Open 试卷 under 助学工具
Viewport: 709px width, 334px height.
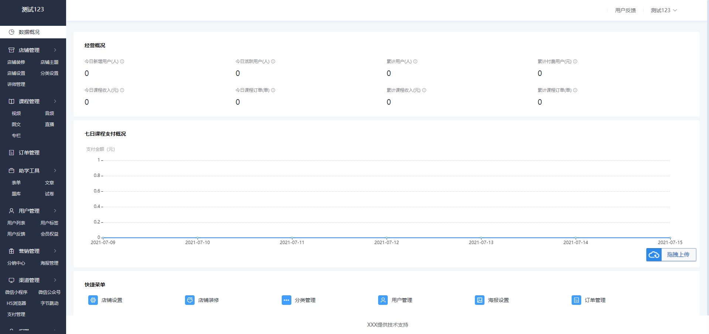point(49,194)
